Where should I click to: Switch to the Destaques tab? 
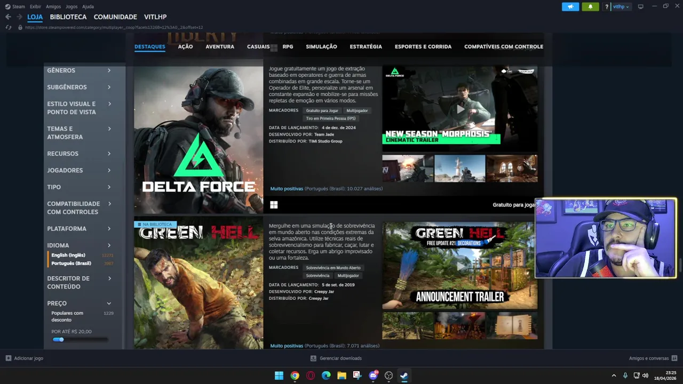pyautogui.click(x=150, y=46)
